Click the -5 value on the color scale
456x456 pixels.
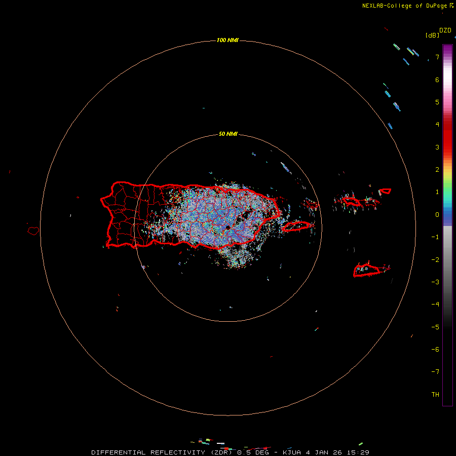(435, 327)
